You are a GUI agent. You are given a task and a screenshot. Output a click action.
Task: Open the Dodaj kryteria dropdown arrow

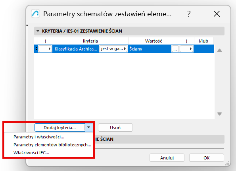coord(89,128)
